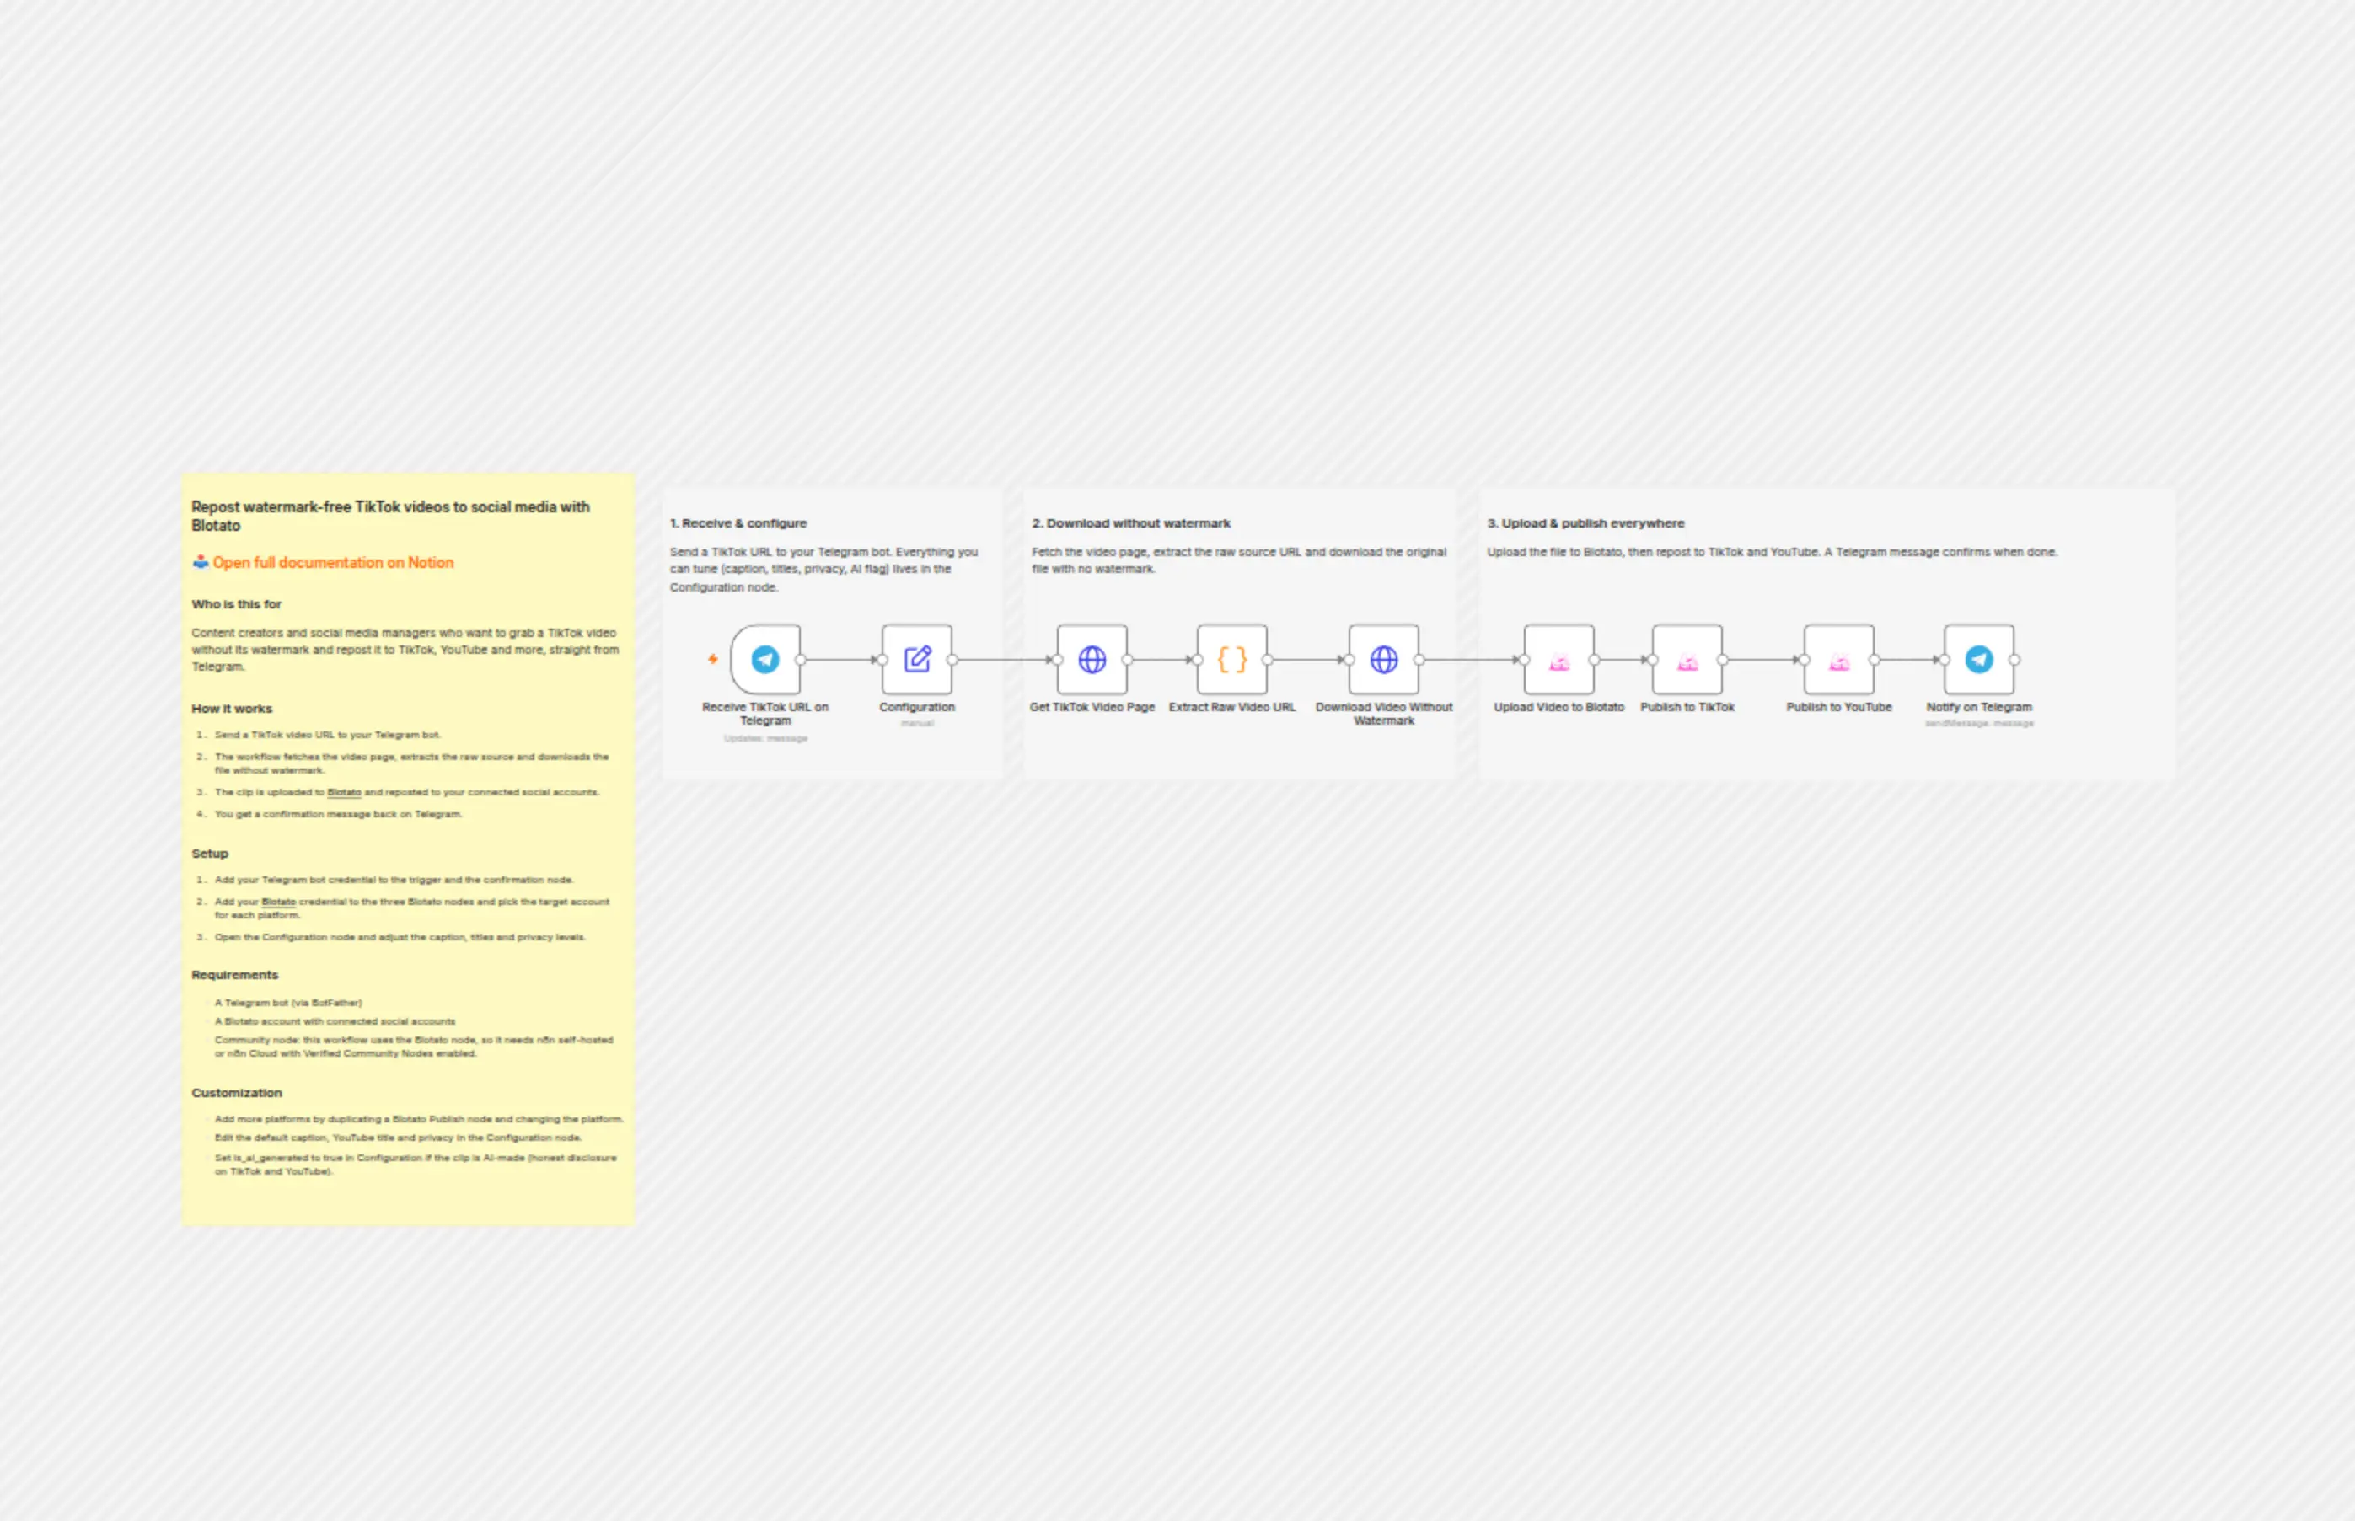Click the underlined Blotato link in How it works

tap(344, 792)
